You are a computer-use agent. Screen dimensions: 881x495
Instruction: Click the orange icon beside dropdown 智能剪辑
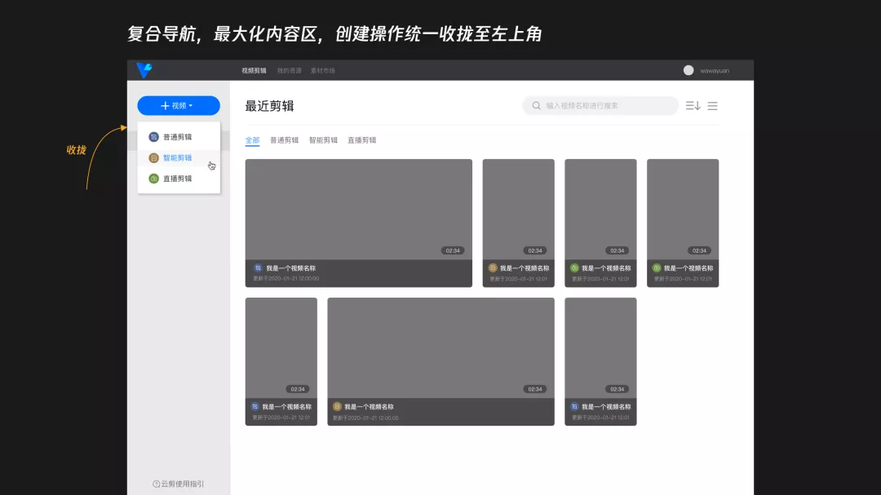[x=153, y=158]
